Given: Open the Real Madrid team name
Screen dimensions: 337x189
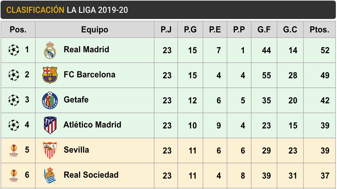Looking at the screenshot, I should [x=86, y=50].
